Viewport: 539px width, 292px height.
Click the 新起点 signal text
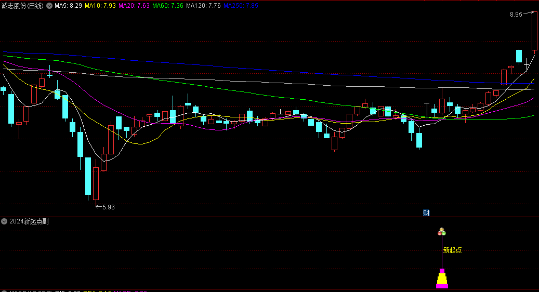tap(452, 250)
